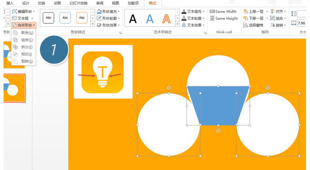The height and width of the screenshot is (170, 310).
Task: Click Bring Forward (上移一层) icon
Action: coord(245,12)
